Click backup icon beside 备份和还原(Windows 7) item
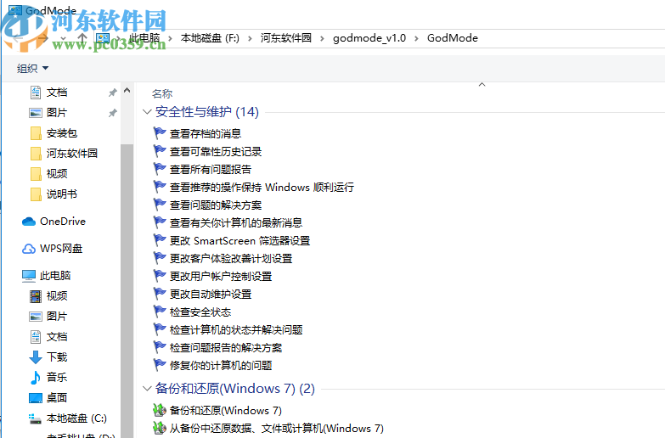Image resolution: width=665 pixels, height=438 pixels. [160, 410]
